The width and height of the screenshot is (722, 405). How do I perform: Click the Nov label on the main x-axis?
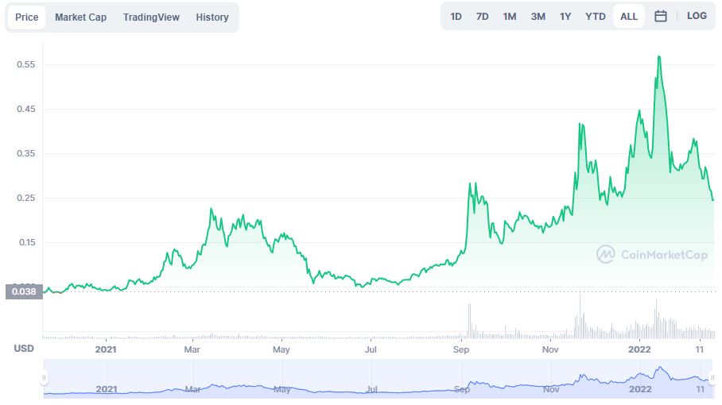(550, 349)
